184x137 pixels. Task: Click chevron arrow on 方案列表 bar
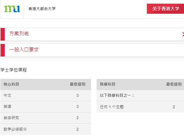[183, 34]
